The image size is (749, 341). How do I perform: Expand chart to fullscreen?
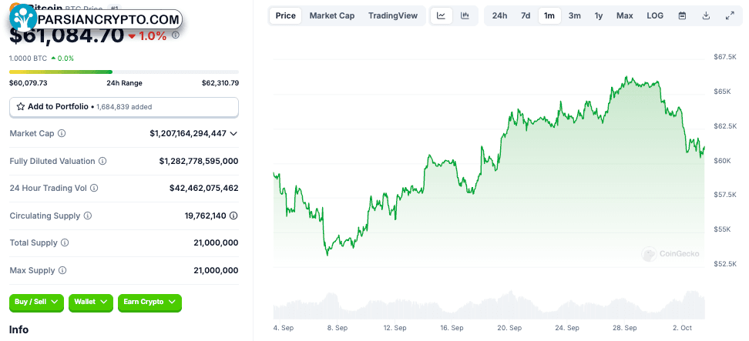tap(730, 15)
